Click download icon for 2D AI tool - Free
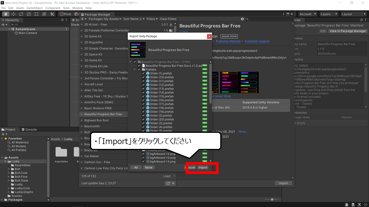The height and width of the screenshot is (207, 369). pyautogui.click(x=171, y=25)
